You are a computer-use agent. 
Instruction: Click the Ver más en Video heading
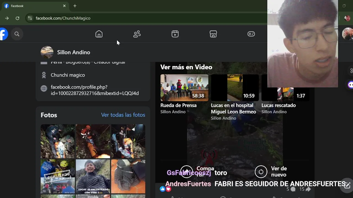(x=186, y=67)
